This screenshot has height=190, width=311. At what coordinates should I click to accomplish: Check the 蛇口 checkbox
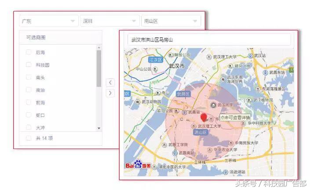29,115
